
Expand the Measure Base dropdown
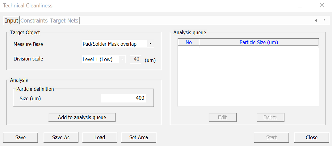(x=150, y=44)
